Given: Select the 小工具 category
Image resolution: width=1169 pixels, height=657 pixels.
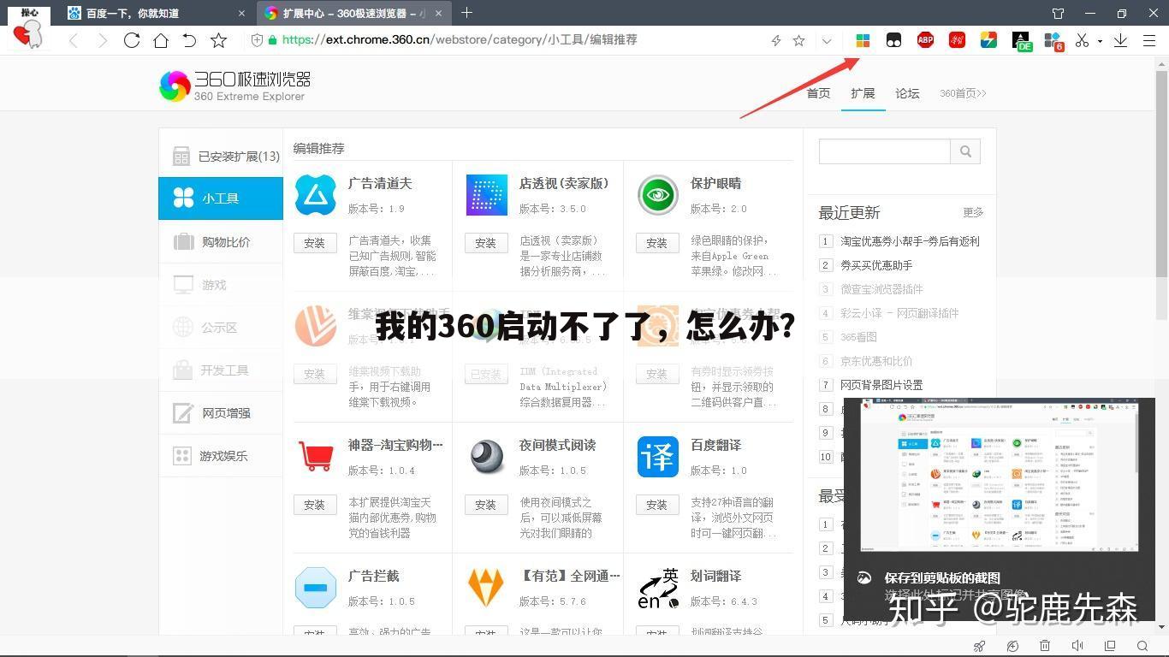Looking at the screenshot, I should tap(221, 198).
